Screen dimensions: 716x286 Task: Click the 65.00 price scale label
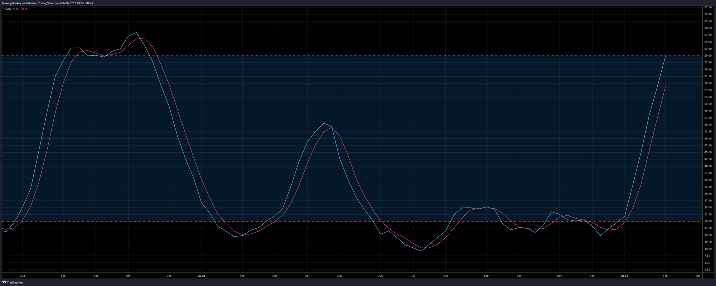[x=708, y=97]
